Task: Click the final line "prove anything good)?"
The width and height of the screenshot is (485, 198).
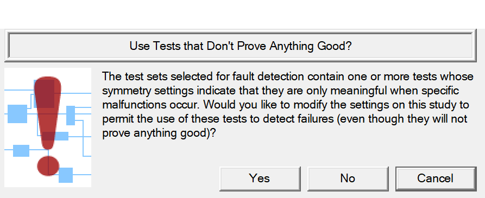Action: click(x=159, y=133)
